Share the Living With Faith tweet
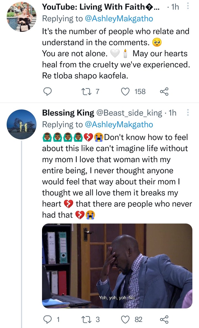Viewport: 199px width, 328px height. click(164, 91)
